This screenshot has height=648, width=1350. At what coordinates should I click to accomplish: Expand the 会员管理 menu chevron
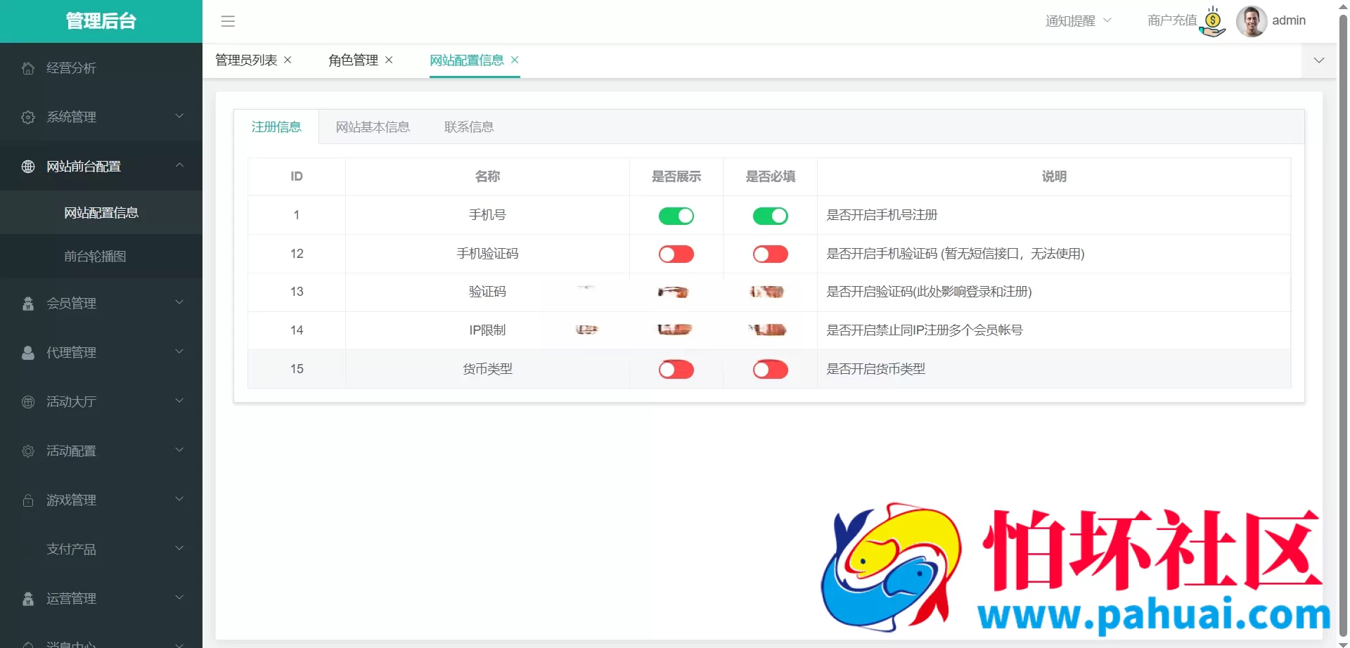click(179, 302)
